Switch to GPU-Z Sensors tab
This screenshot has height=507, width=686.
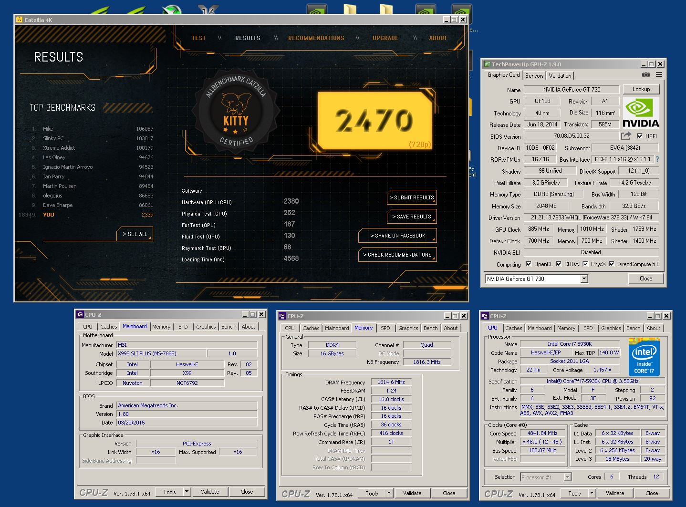tap(534, 76)
